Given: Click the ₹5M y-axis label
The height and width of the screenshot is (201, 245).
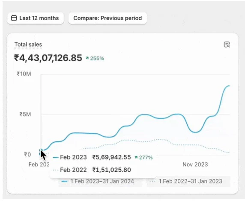Looking at the screenshot, I should (25, 114).
